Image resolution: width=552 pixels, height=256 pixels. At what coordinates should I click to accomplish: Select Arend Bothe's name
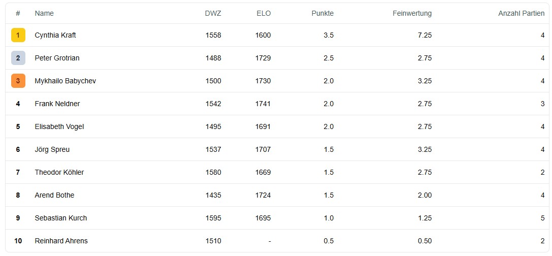point(54,195)
